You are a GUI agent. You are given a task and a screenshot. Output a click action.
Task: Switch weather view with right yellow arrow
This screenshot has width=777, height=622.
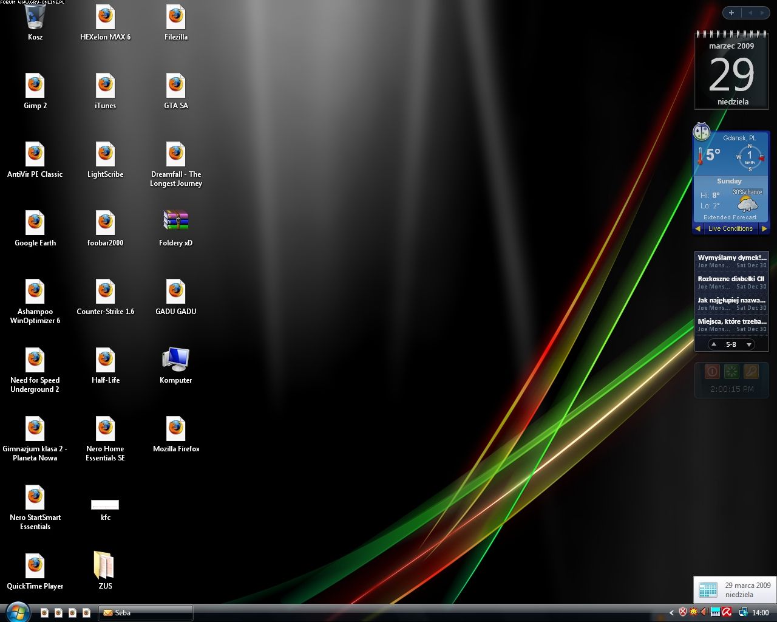(764, 228)
